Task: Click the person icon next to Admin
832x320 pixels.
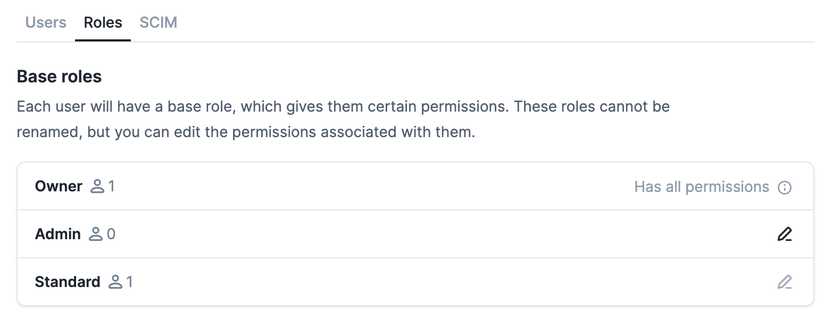Action: 96,234
